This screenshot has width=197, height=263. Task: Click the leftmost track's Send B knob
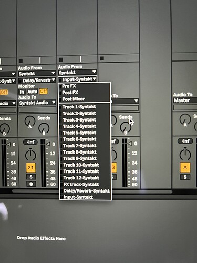5,129
